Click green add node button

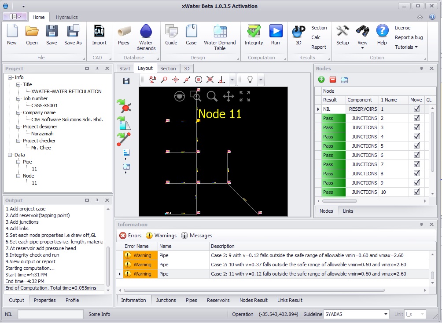(321, 80)
